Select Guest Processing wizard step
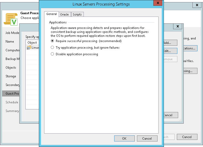 pyautogui.click(x=11, y=94)
